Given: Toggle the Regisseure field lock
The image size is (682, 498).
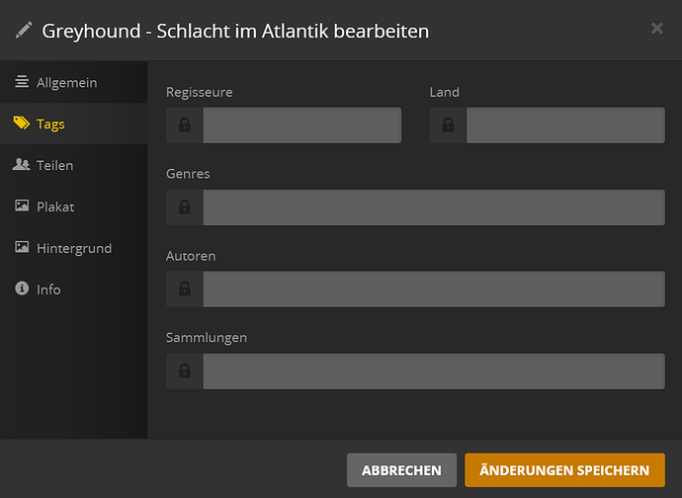Looking at the screenshot, I should [x=184, y=125].
